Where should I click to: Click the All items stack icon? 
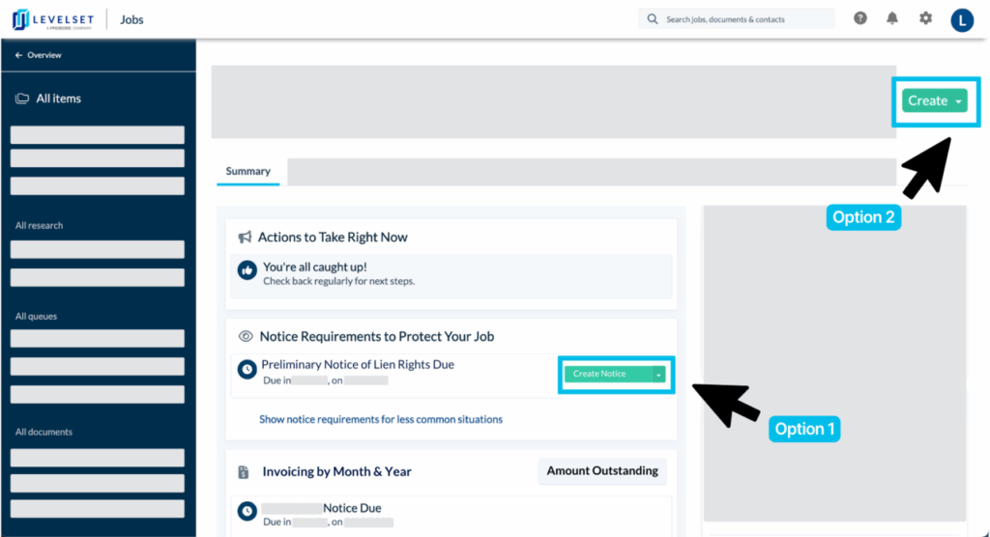(x=22, y=99)
